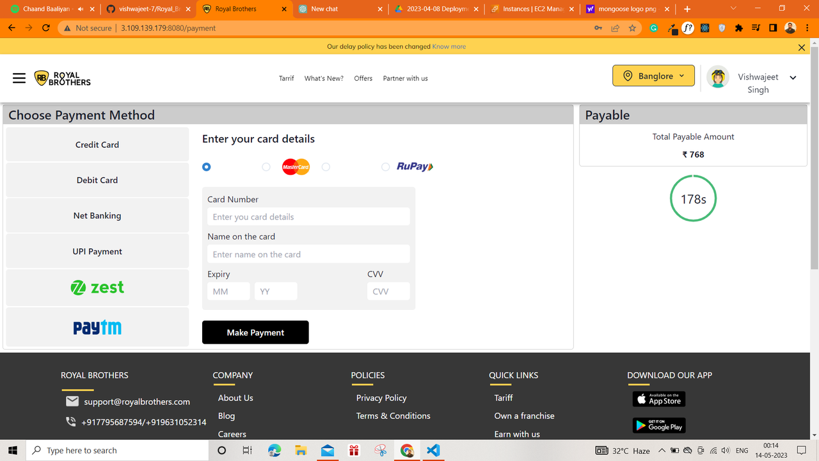
Task: Choose UPI Payment method
Action: [x=97, y=252]
